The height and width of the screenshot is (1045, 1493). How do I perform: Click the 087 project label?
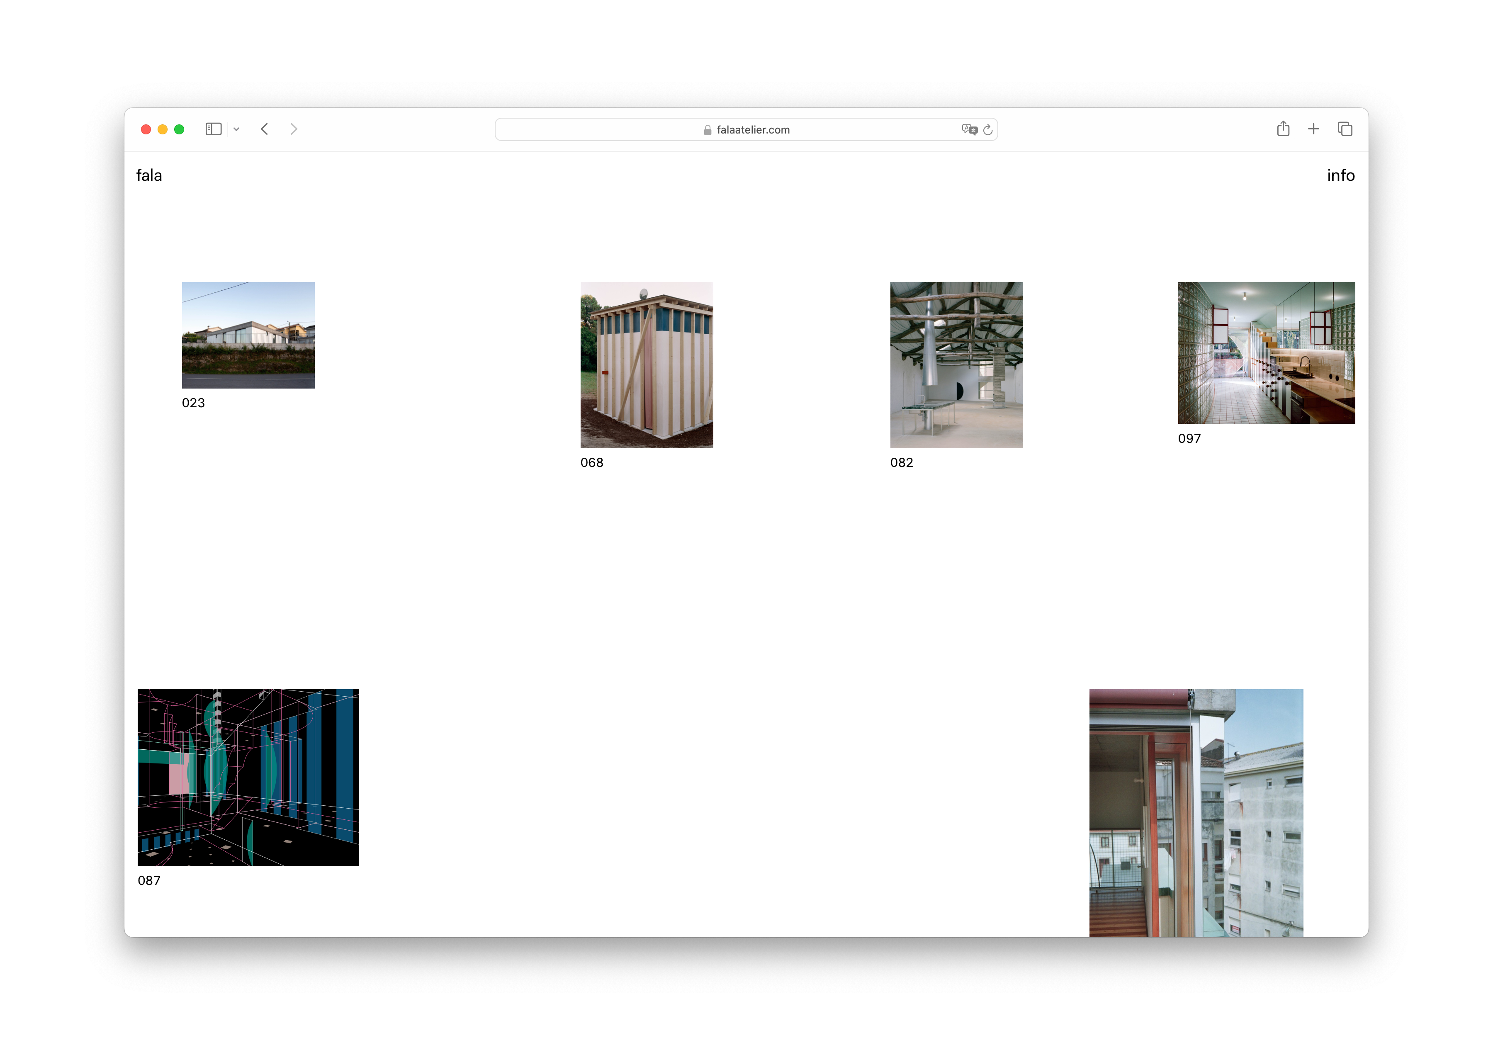tap(149, 880)
